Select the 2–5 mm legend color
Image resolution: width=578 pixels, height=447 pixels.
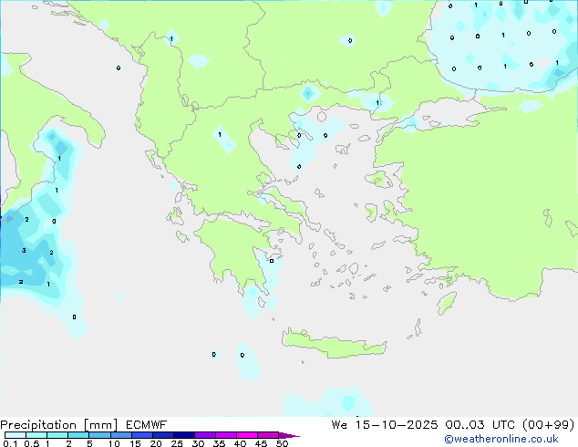[x=78, y=435]
